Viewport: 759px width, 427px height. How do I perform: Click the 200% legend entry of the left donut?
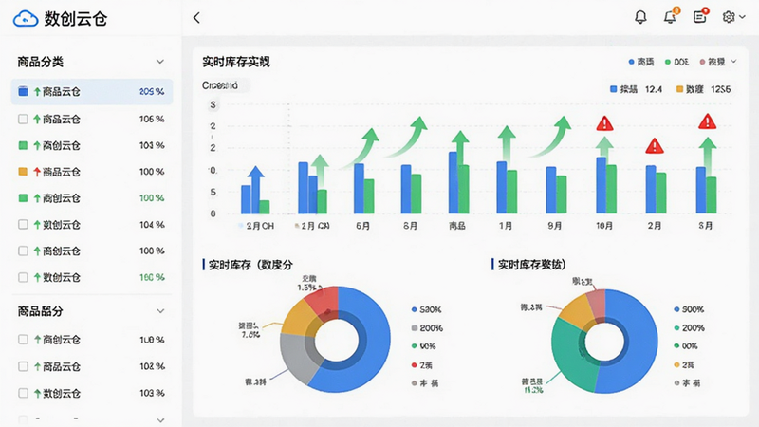(x=427, y=327)
